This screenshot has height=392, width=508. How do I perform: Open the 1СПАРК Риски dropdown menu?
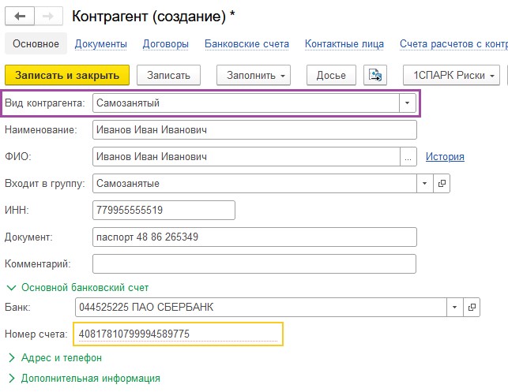click(x=451, y=76)
